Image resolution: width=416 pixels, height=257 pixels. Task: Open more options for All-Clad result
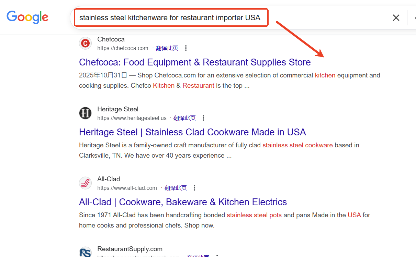coord(194,188)
